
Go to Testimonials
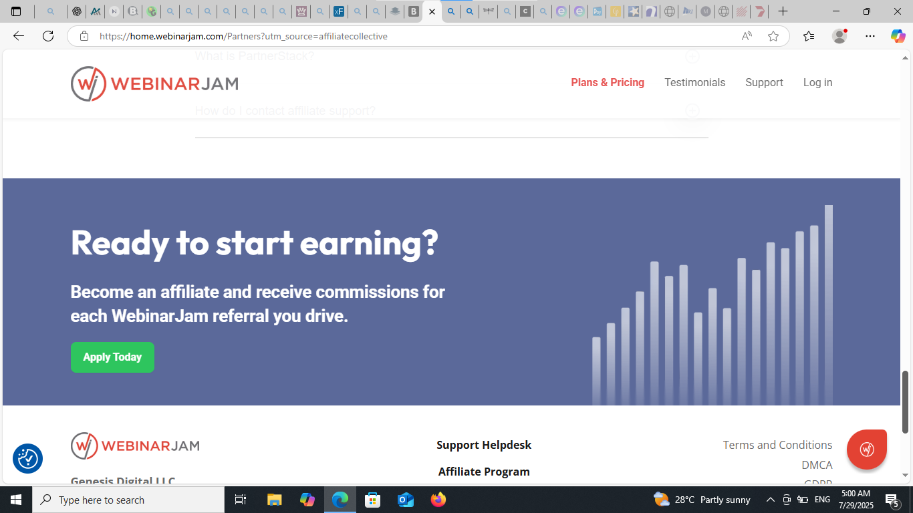coord(694,82)
